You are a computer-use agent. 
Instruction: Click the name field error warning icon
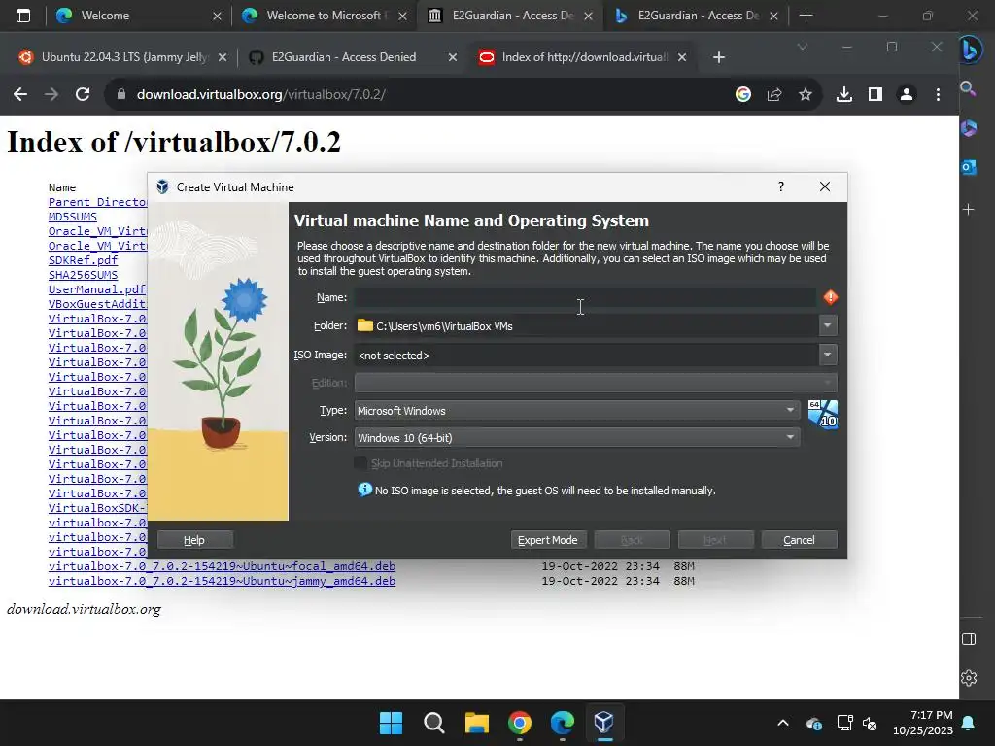click(x=830, y=297)
